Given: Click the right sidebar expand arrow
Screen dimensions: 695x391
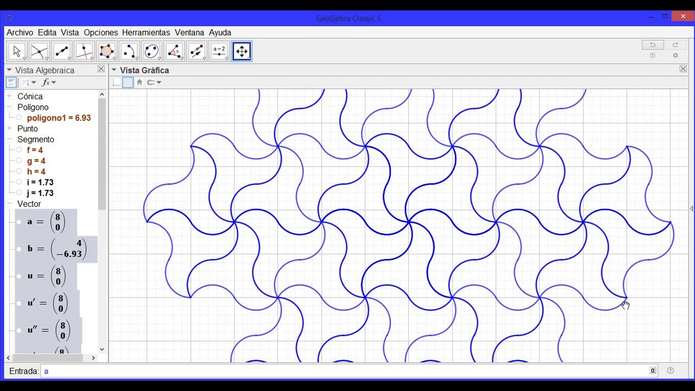Looking at the screenshot, I should pos(691,209).
